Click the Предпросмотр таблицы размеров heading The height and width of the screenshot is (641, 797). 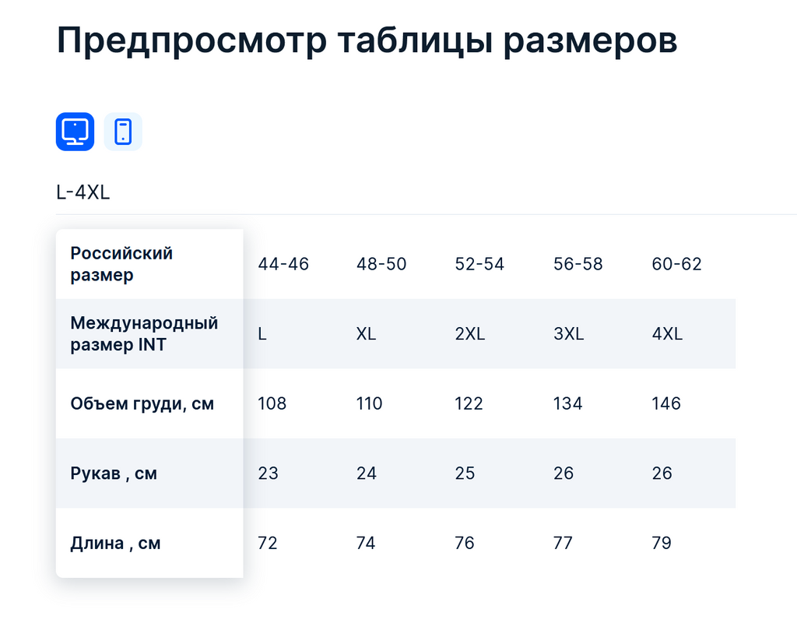pyautogui.click(x=367, y=41)
